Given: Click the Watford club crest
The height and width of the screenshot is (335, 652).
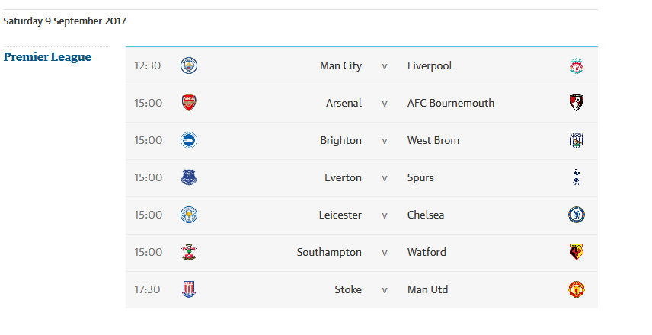Looking at the screenshot, I should click(x=577, y=253).
